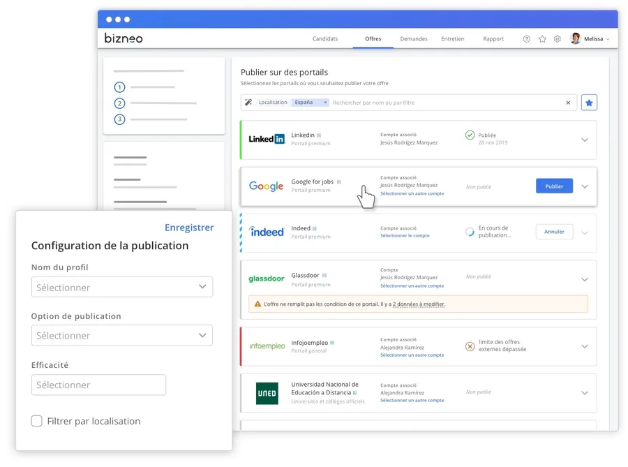Image resolution: width=628 pixels, height=467 pixels.
Task: Click the 28 nov 2019 date
Action: click(x=493, y=142)
